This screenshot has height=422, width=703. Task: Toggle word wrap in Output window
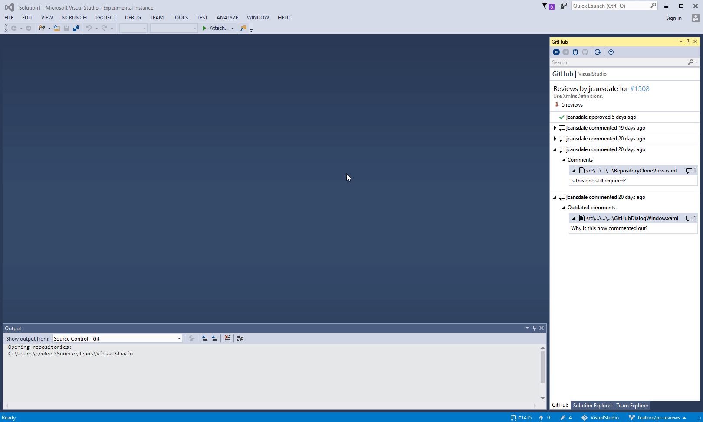point(240,338)
